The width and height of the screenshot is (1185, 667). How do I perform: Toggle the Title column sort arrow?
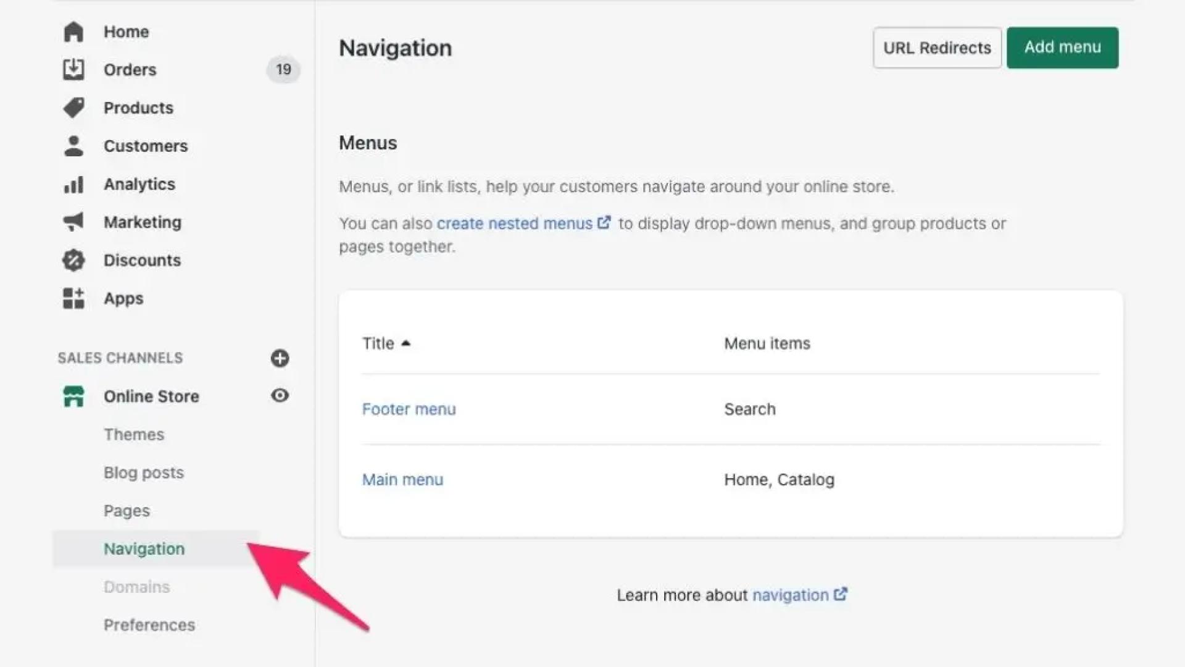(x=407, y=343)
